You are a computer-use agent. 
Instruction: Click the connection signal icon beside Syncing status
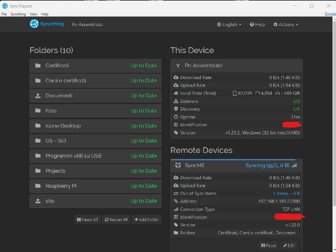294,165
